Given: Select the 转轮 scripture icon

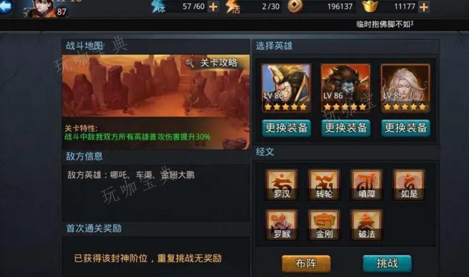Looking at the screenshot, I should coord(324,185).
